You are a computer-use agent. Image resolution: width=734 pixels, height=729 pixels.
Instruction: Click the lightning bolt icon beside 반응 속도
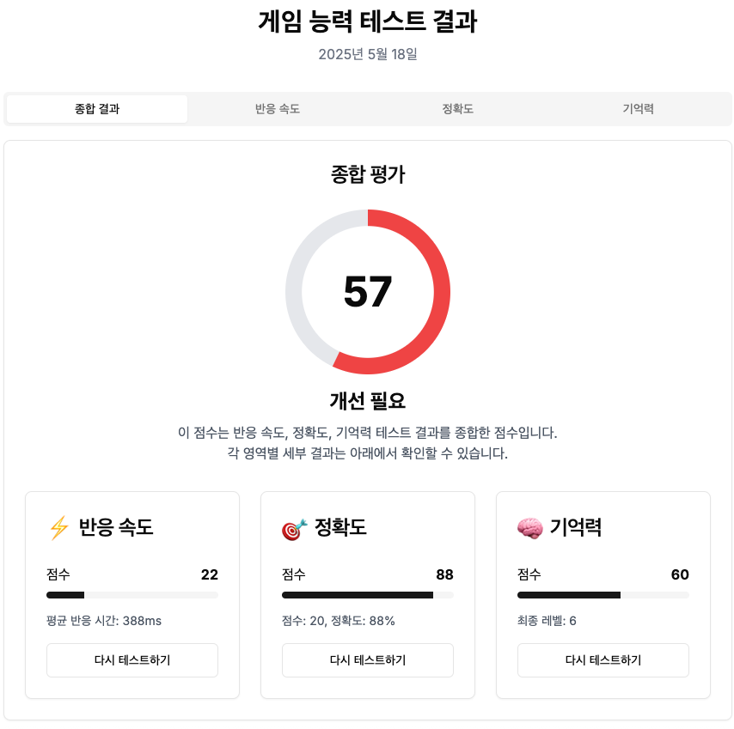[x=58, y=528]
